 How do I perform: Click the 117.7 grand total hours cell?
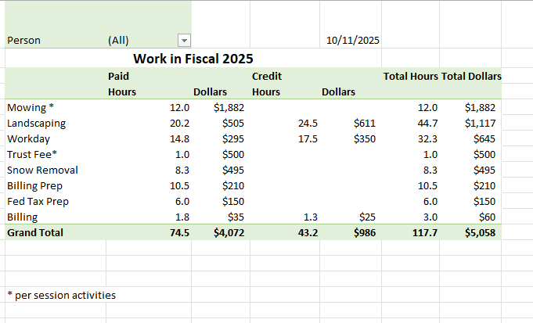[x=424, y=232]
